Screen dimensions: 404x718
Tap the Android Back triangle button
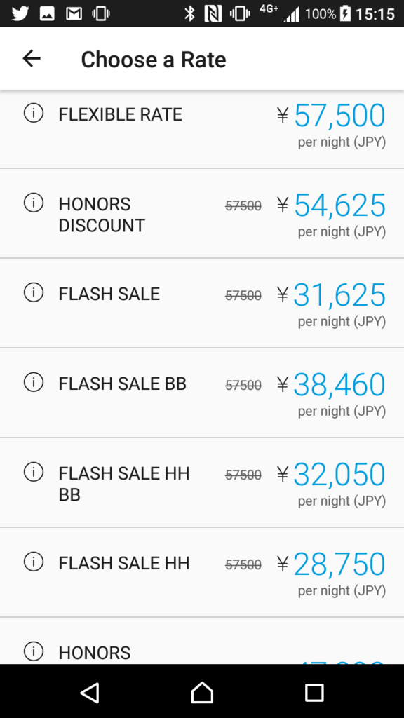pyautogui.click(x=90, y=692)
